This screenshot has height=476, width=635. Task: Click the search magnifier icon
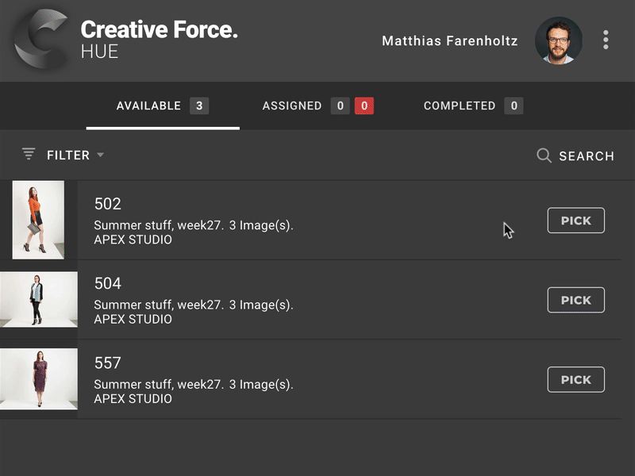coord(544,155)
